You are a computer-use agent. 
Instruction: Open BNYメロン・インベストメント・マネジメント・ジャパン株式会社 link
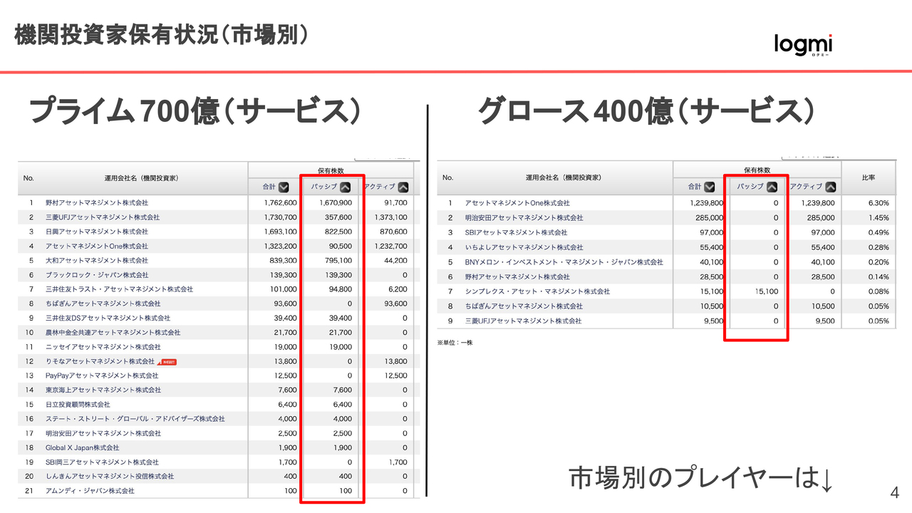564,262
